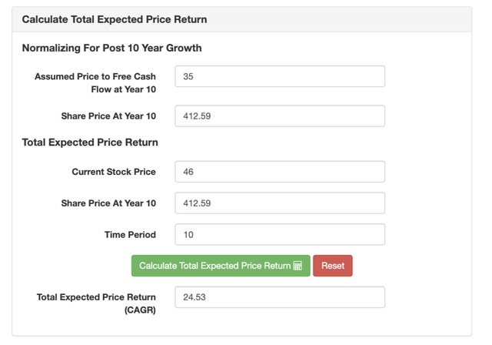The height and width of the screenshot is (345, 492).
Task: Click the Share Price At Year 10 label under Normalizing
Action: 108,116
